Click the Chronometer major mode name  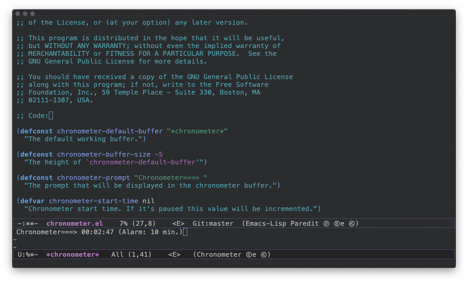point(219,255)
